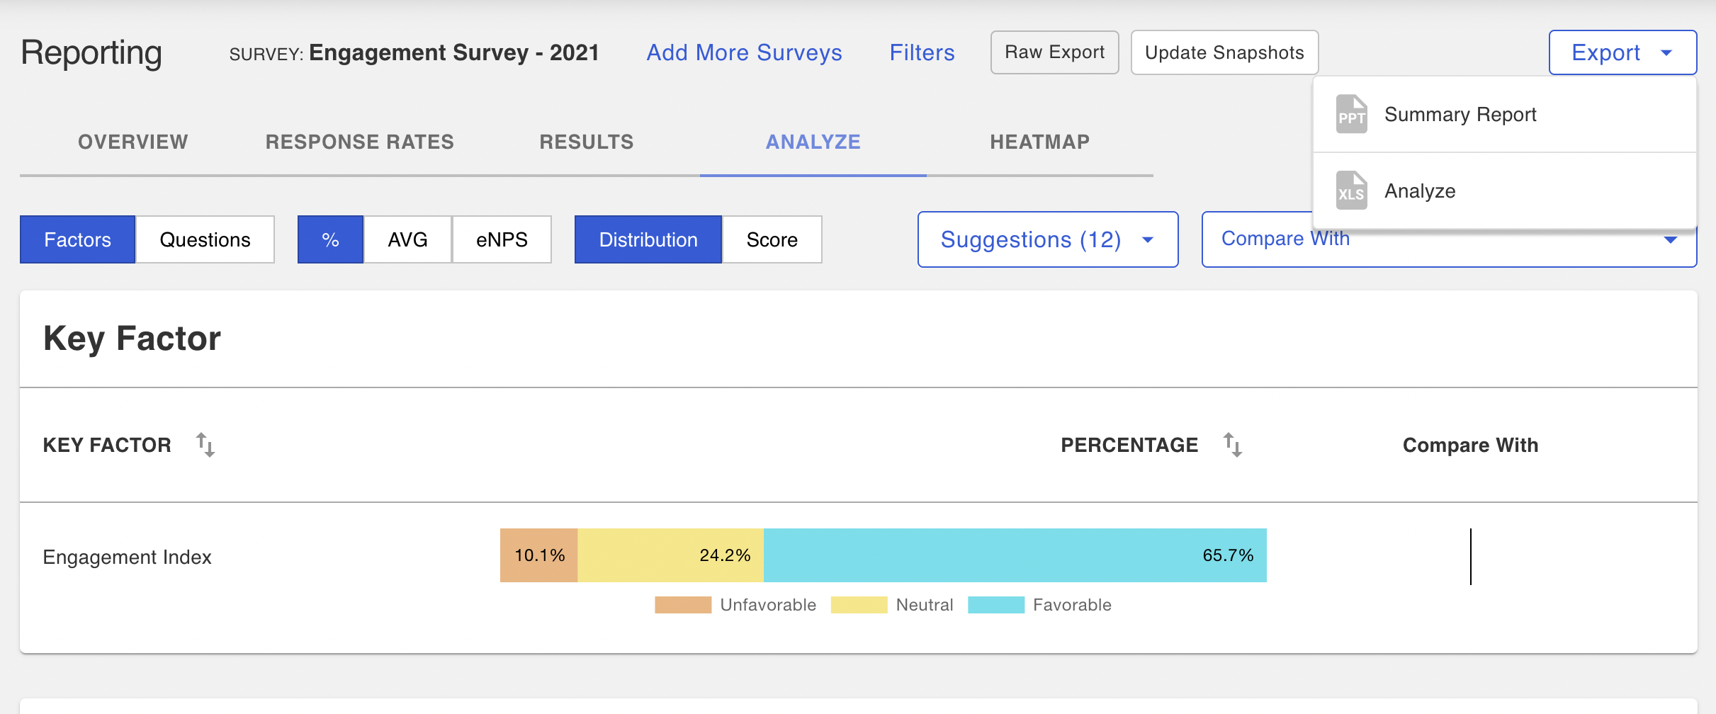Switch to Questions view
This screenshot has width=1716, height=714.
click(205, 239)
